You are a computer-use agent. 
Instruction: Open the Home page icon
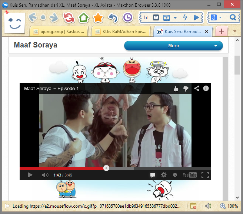(x=84, y=17)
